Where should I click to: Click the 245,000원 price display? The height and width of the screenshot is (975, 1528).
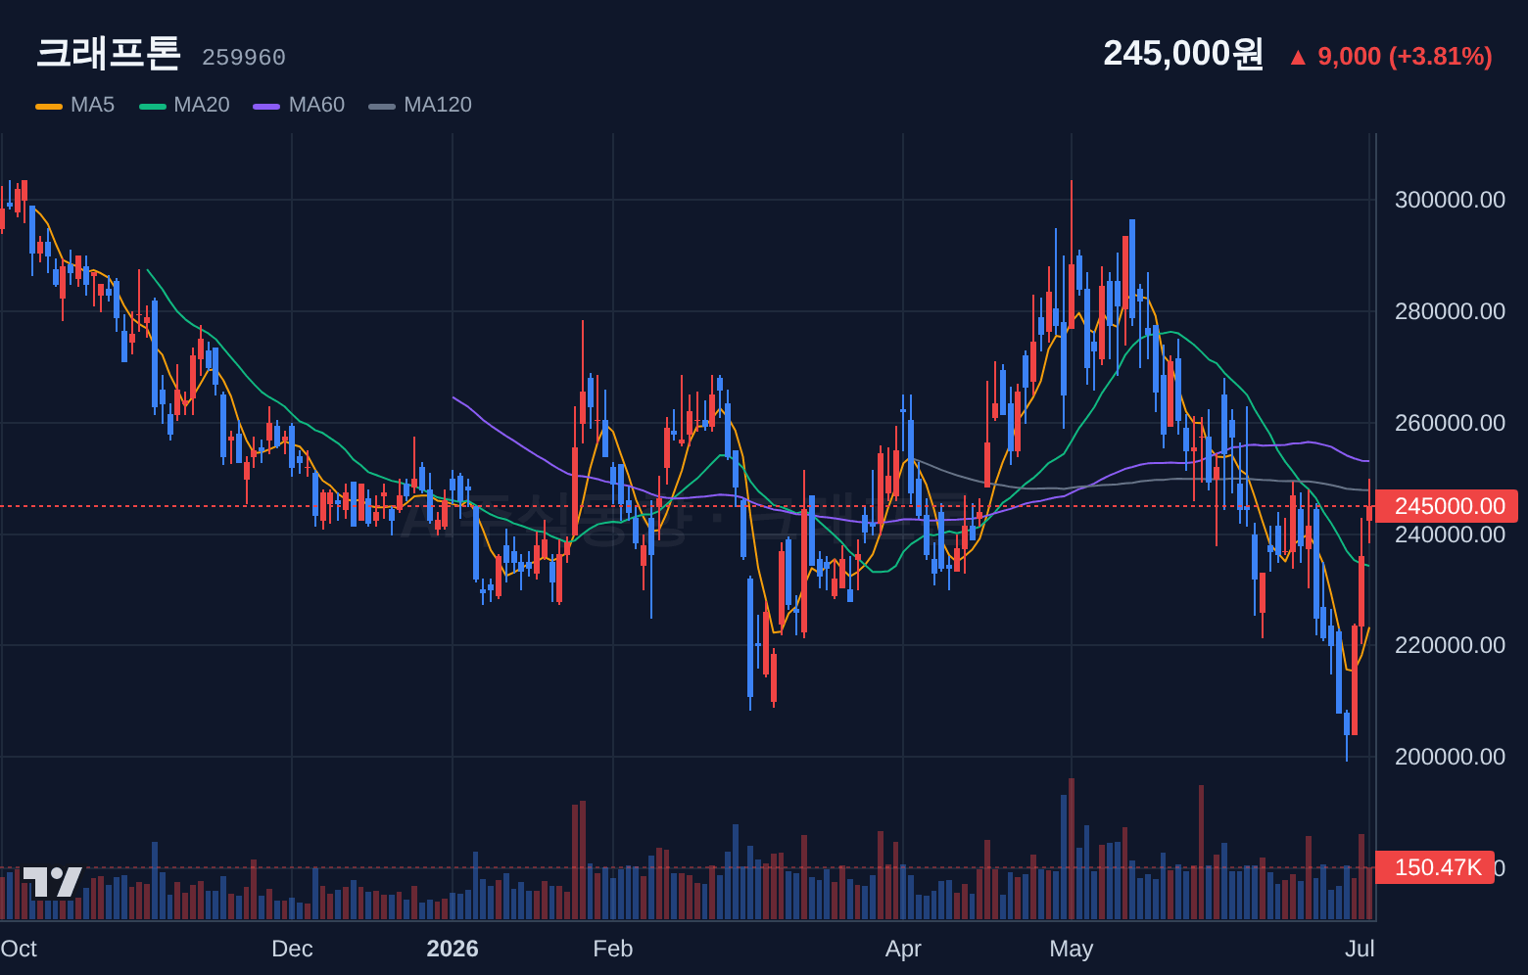click(1183, 53)
